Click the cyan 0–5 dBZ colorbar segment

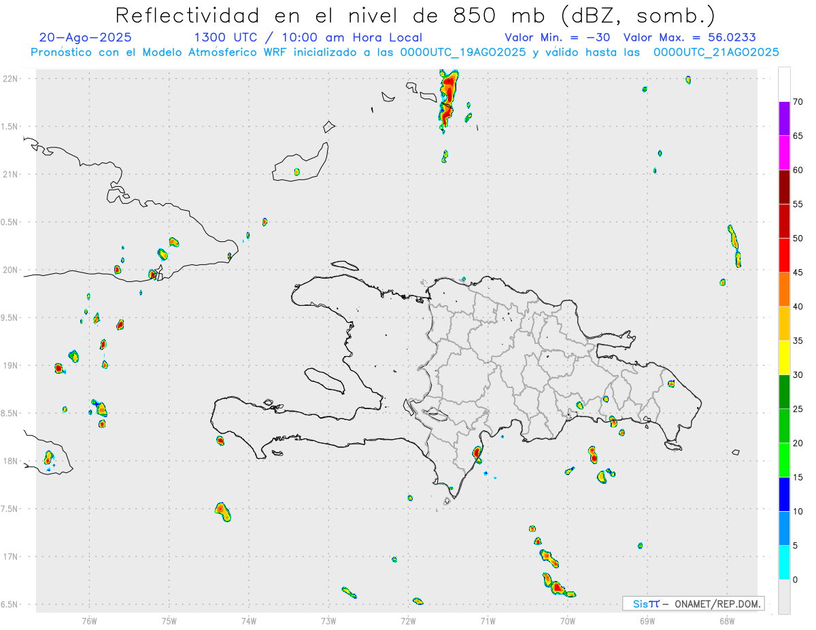pyautogui.click(x=784, y=562)
